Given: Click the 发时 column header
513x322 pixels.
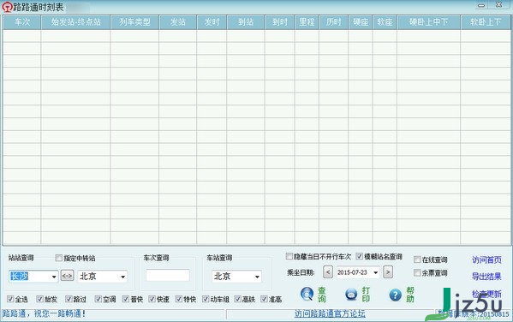Looking at the screenshot, I should tap(212, 22).
